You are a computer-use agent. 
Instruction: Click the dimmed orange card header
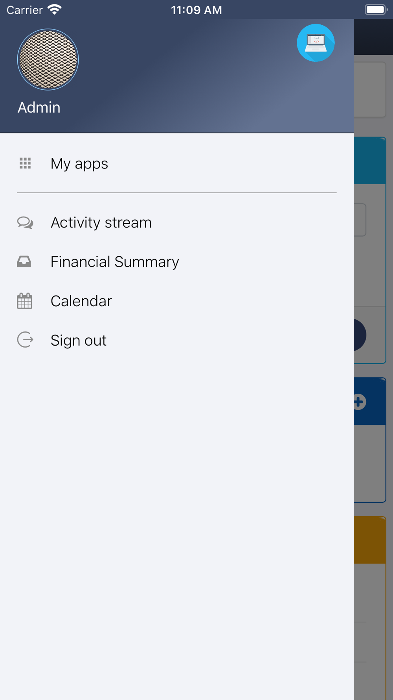tap(370, 540)
